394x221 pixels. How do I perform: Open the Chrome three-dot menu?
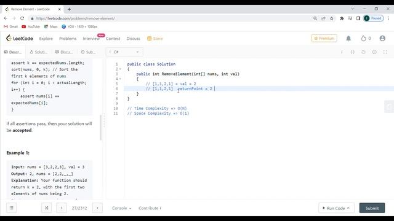(388, 18)
